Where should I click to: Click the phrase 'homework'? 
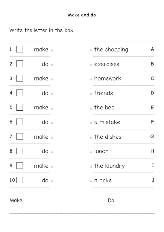tap(108, 78)
